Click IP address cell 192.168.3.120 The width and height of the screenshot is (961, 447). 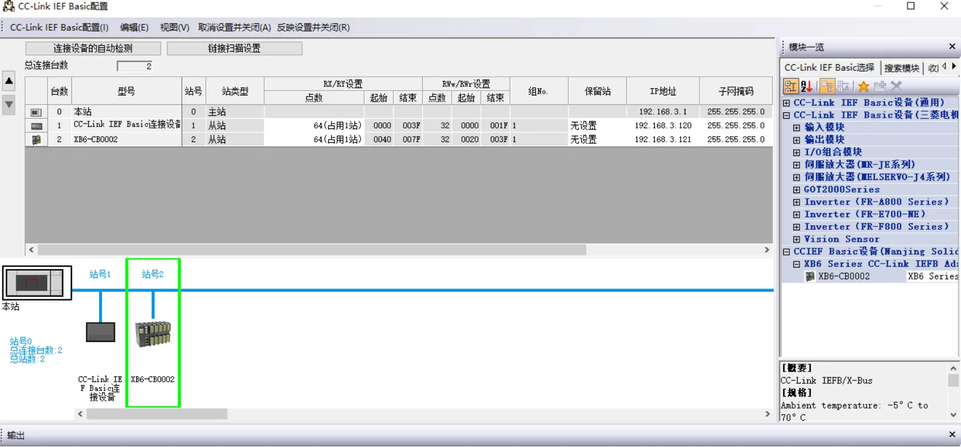tap(663, 126)
